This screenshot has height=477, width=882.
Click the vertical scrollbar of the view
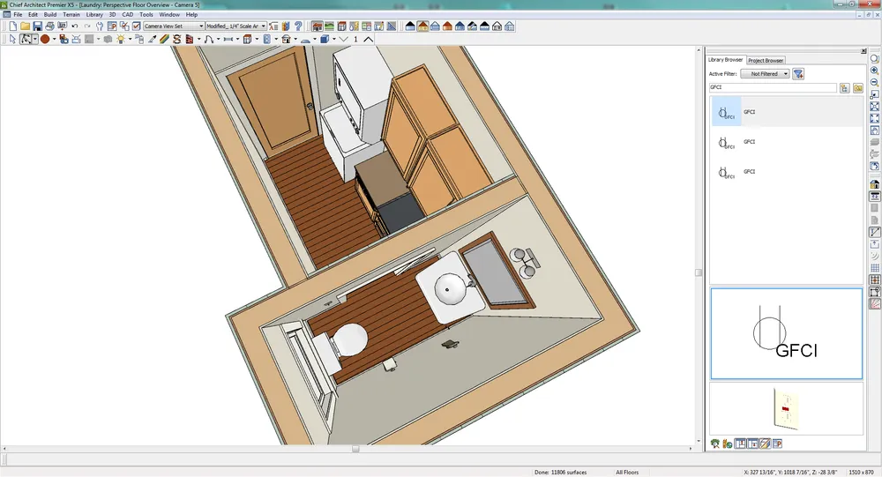(699, 246)
